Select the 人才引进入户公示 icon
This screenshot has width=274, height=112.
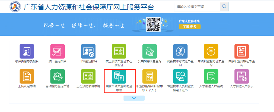[x=242, y=76]
